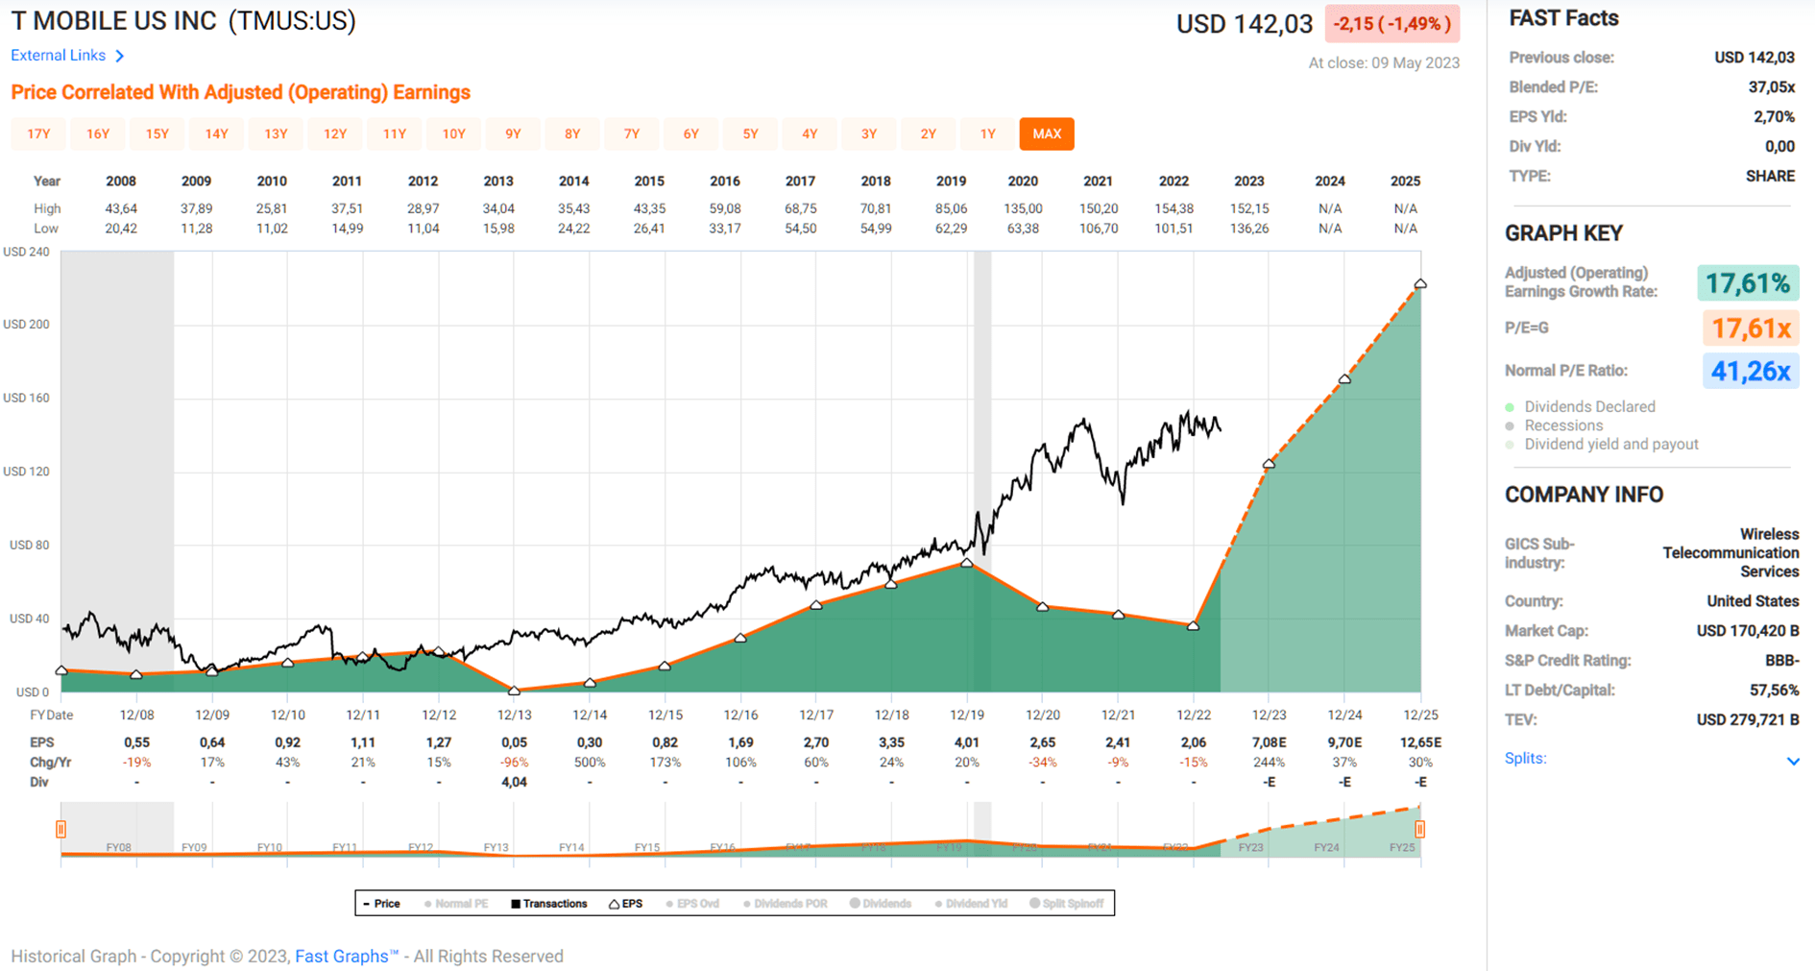Switch chart to the 11Y range

coord(395,134)
